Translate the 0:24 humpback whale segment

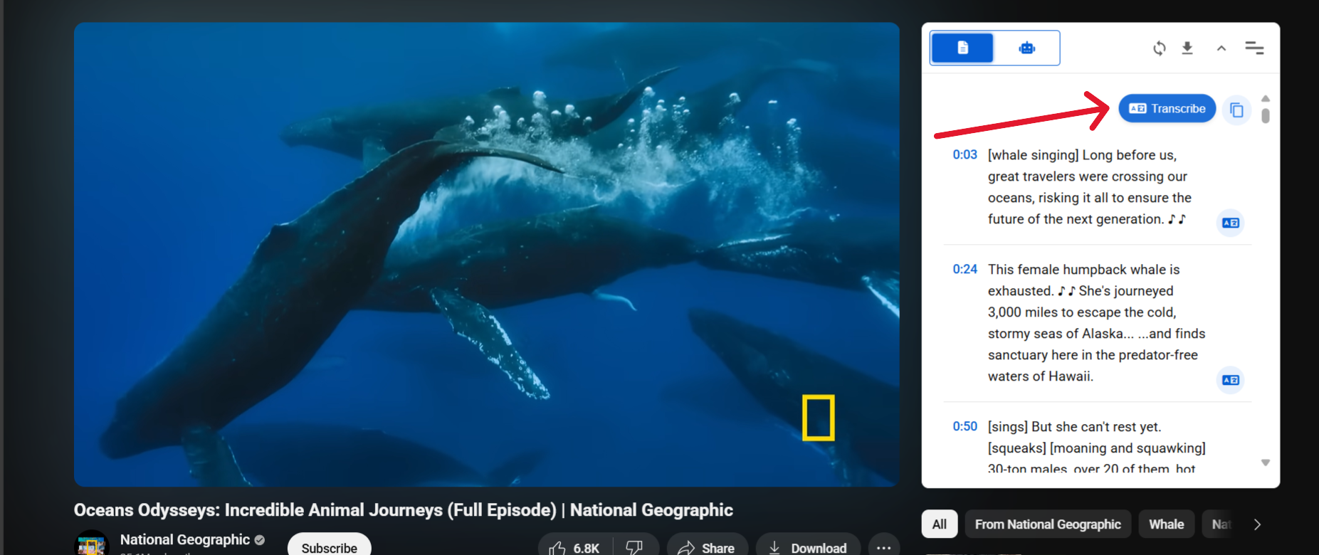point(1230,380)
